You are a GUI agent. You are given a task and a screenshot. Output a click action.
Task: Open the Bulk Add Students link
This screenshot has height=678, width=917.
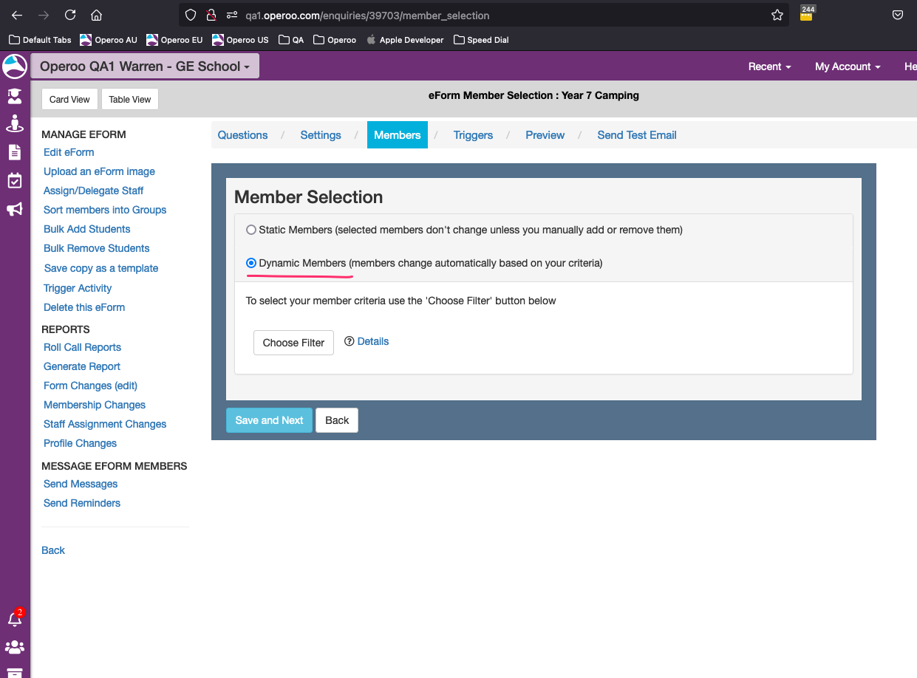click(87, 229)
